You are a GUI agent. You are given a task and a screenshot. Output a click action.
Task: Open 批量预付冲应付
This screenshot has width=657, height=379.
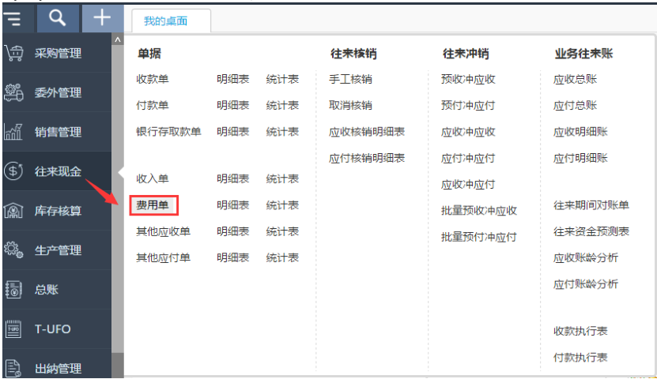pyautogui.click(x=479, y=237)
